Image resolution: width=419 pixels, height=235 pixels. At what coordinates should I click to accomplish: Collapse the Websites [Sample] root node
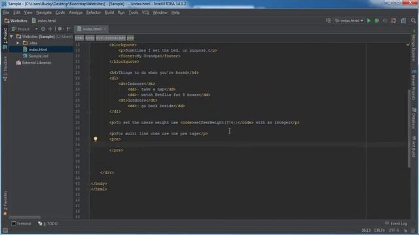pyautogui.click(x=12, y=37)
